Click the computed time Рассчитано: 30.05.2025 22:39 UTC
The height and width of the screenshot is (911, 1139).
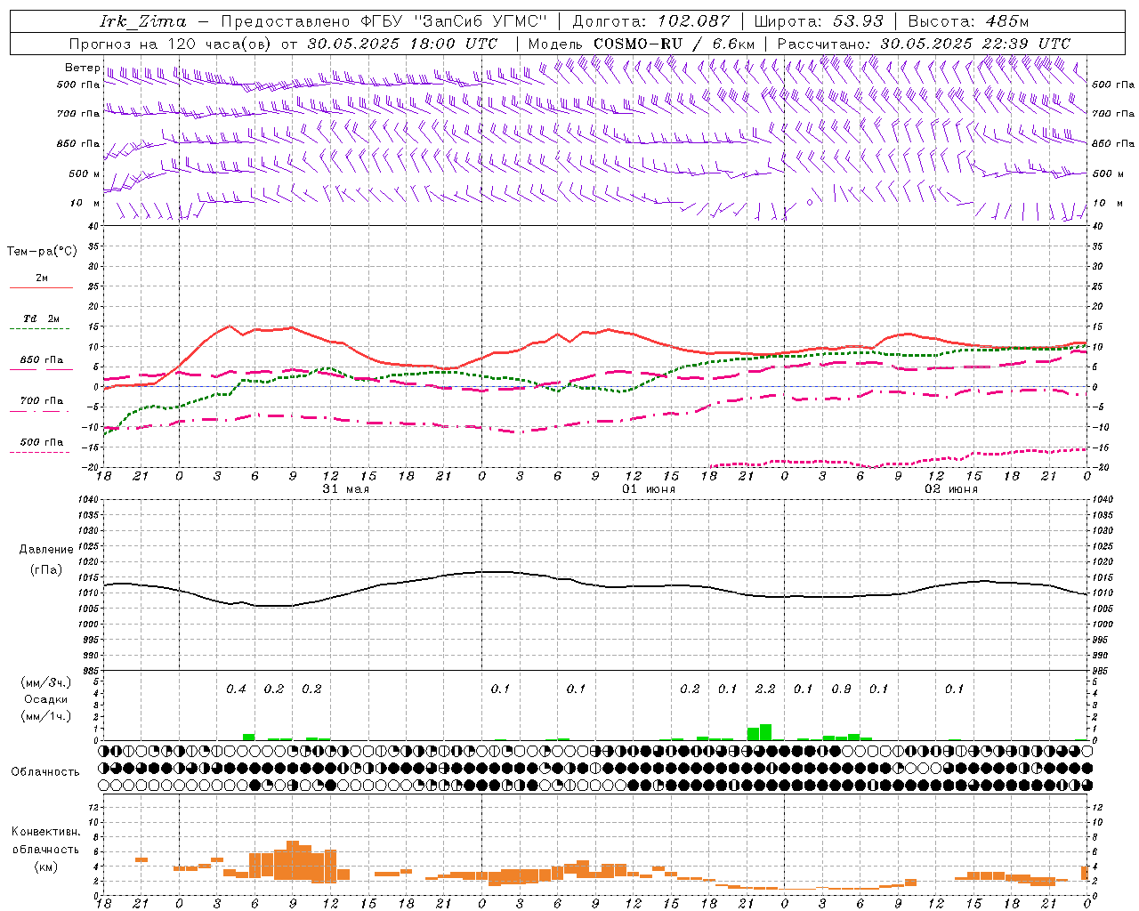[924, 44]
